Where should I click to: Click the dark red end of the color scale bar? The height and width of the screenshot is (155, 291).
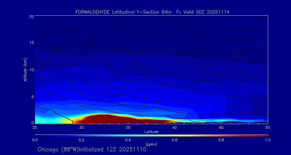pyautogui.click(x=265, y=136)
